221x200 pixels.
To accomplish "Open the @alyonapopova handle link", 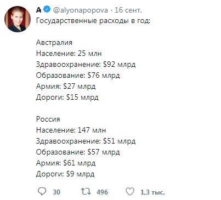I will click(x=81, y=10).
